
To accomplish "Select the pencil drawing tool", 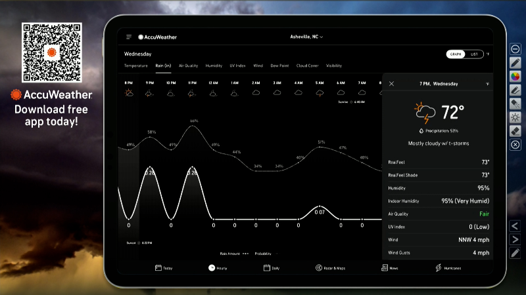I will point(515,62).
